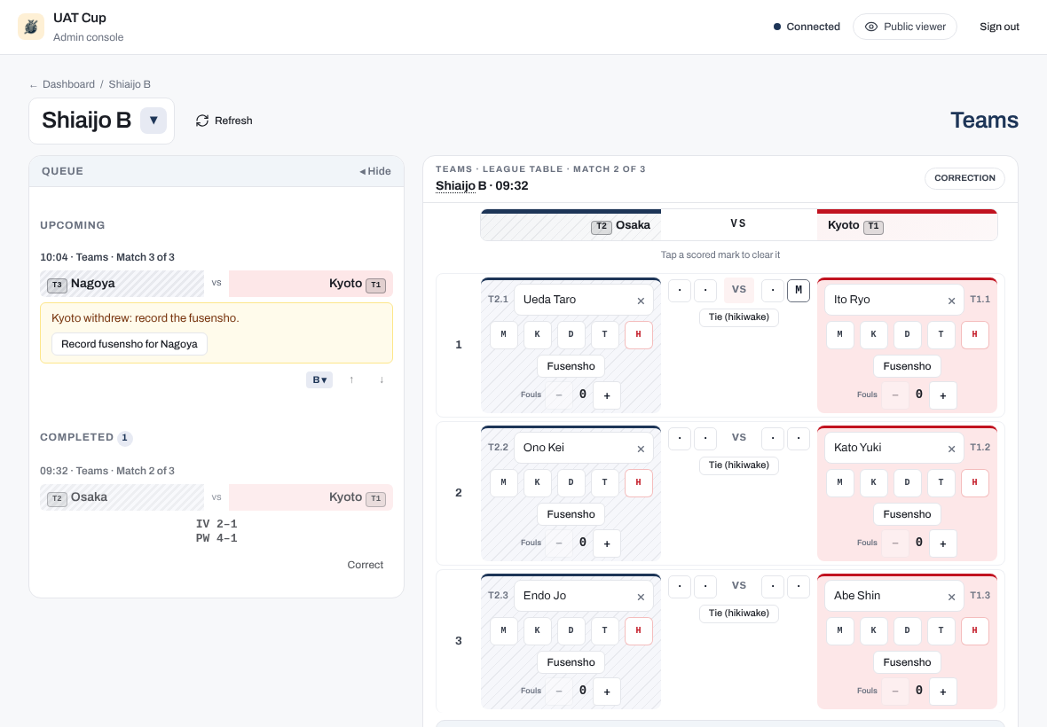Clear Ono Kei's name field
Viewport: 1047px width, 727px height.
click(x=641, y=449)
